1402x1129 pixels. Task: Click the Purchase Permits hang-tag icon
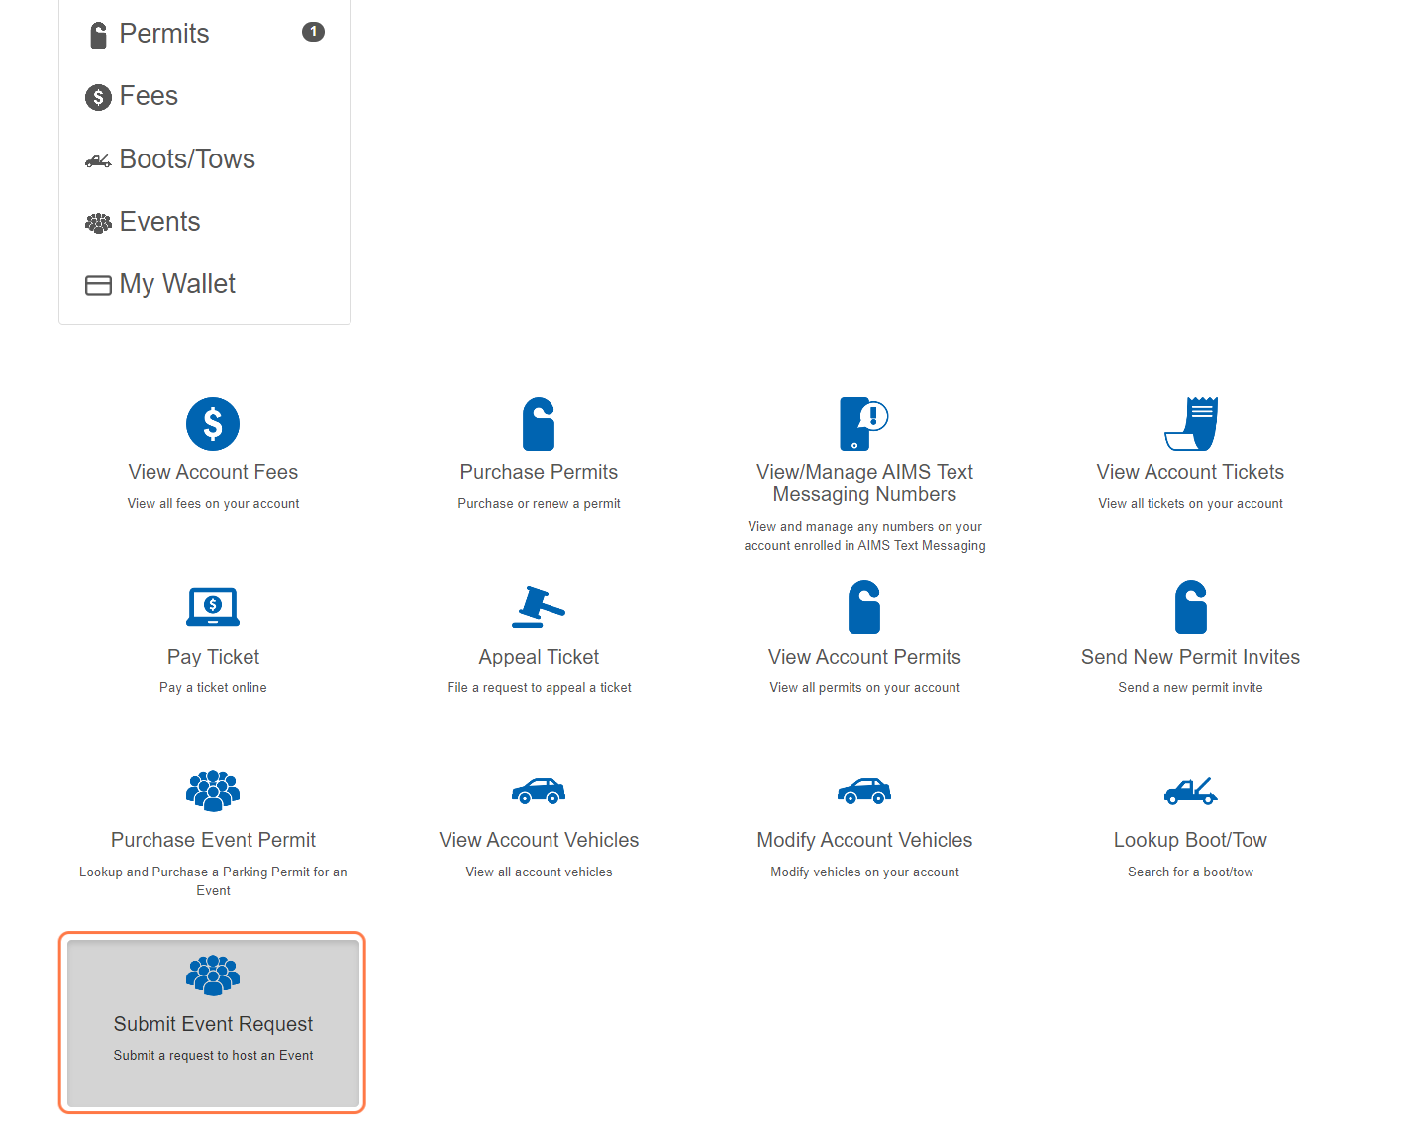(539, 424)
